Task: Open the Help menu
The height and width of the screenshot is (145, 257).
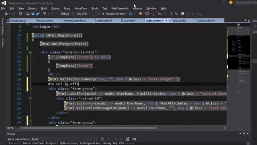Action: click(163, 8)
